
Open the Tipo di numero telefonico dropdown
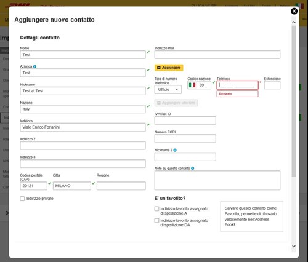(168, 90)
